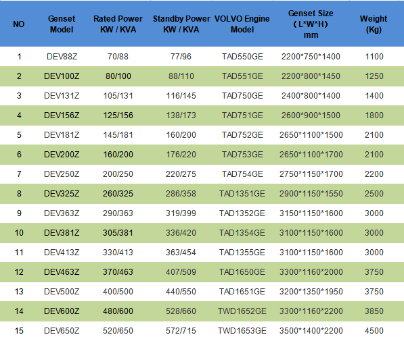Select the DEV250Z model cell
The image size is (404, 339).
coord(62,174)
